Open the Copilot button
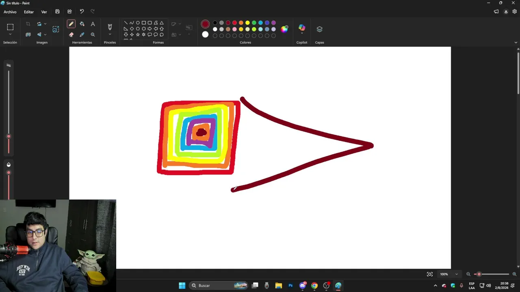The image size is (520, 292). tap(302, 27)
